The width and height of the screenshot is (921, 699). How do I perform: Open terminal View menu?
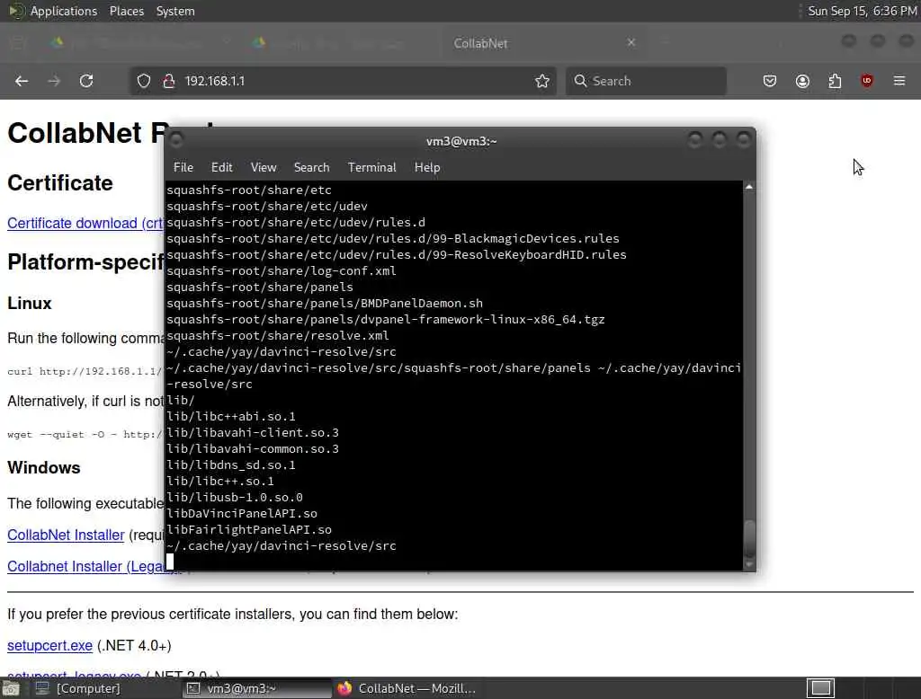click(264, 168)
